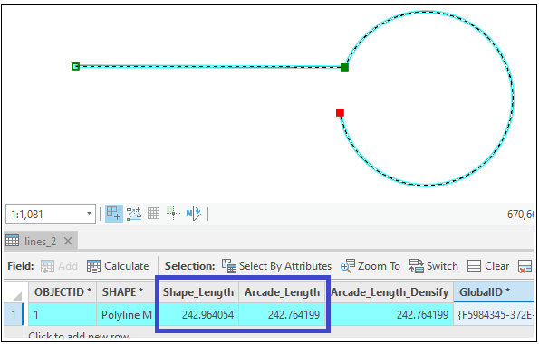The image size is (539, 344).
Task: Click the Calculate field button
Action: point(118,266)
